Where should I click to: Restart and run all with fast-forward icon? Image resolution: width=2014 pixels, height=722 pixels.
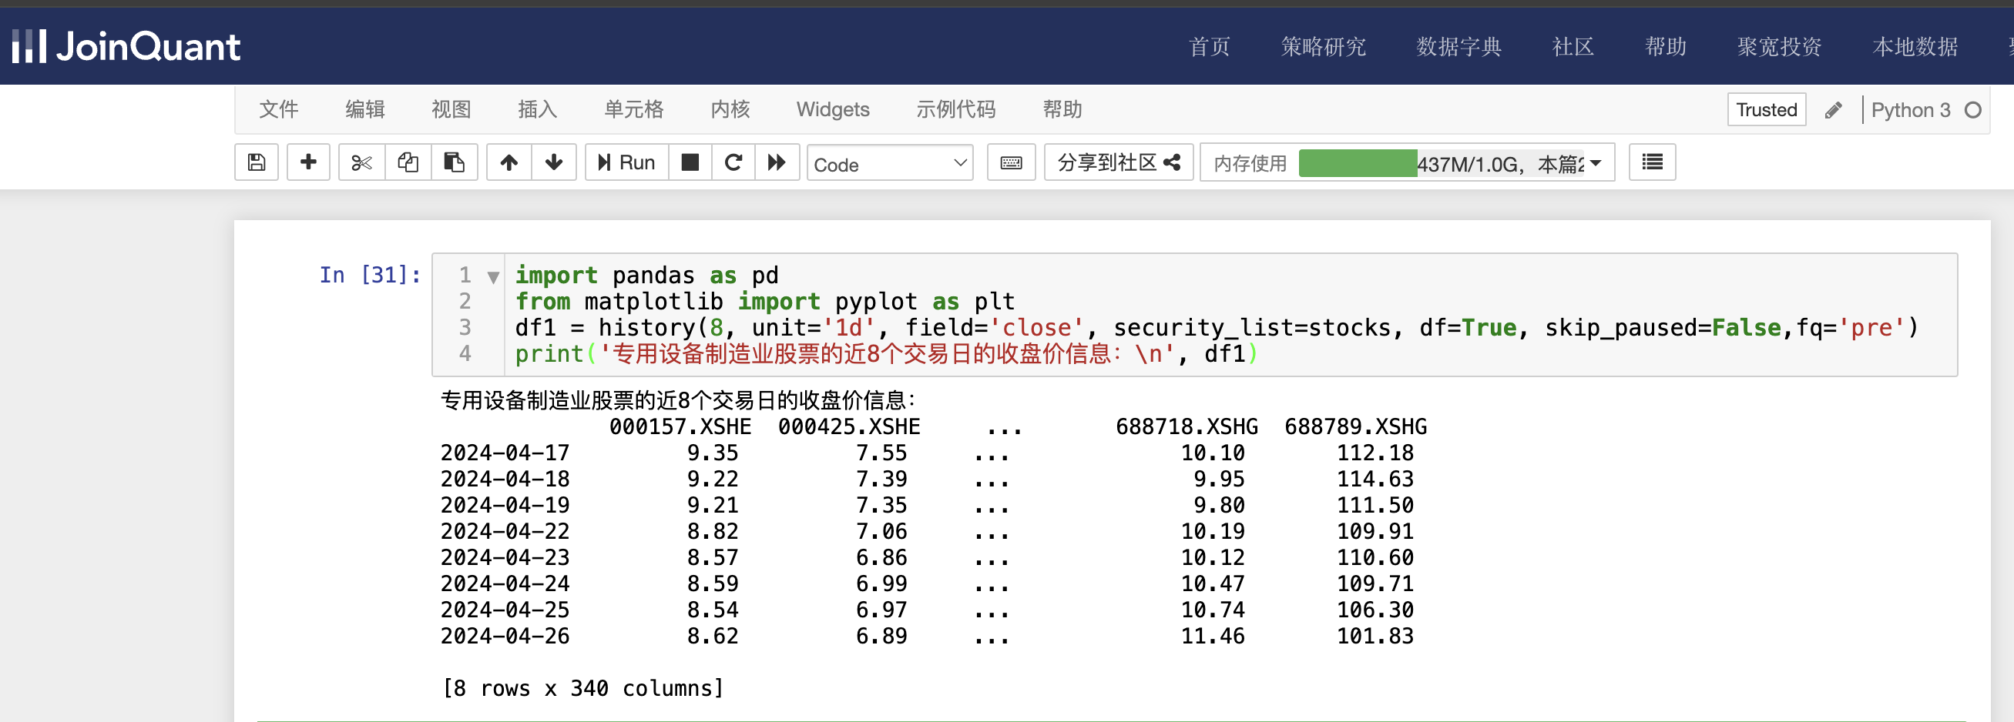(777, 162)
